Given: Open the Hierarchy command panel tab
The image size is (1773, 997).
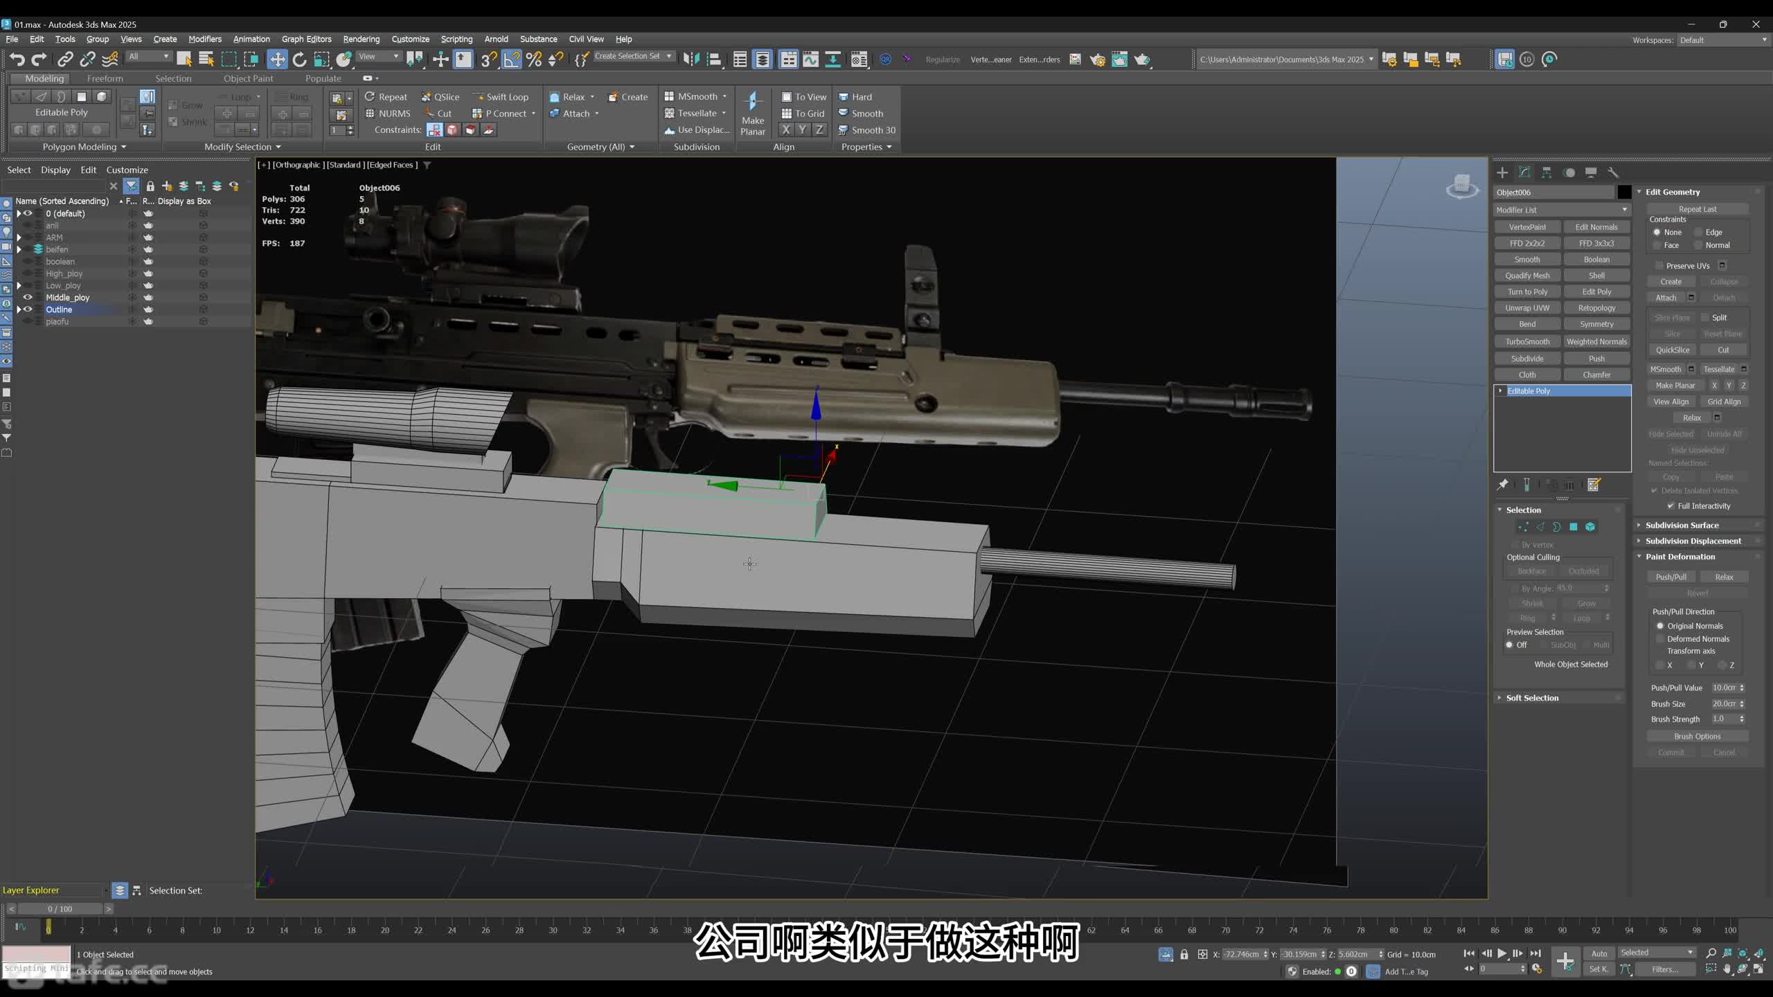Looking at the screenshot, I should (x=1547, y=172).
